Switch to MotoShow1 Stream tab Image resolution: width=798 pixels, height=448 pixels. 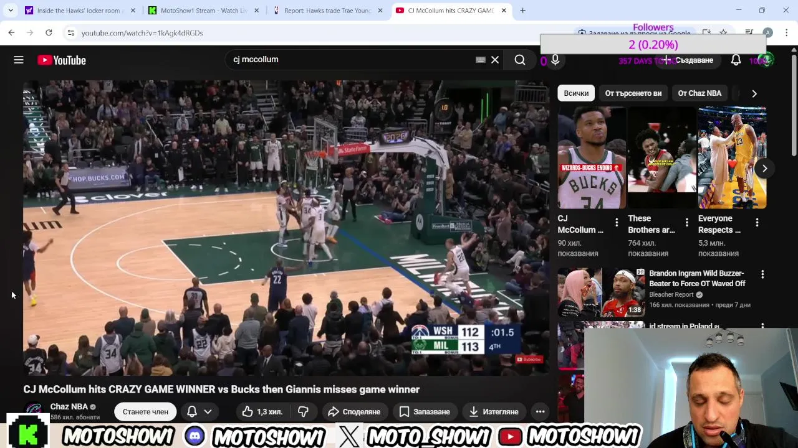pos(203,11)
